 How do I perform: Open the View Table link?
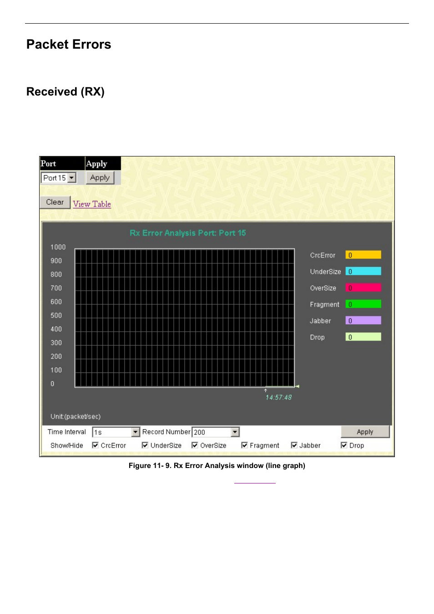[92, 204]
